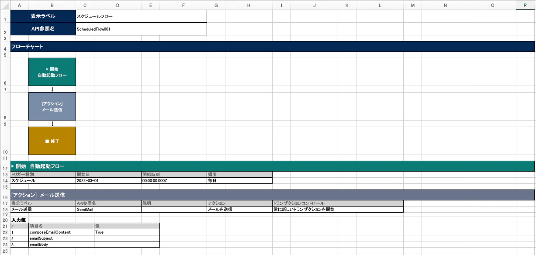Image resolution: width=536 pixels, height=255 pixels.
Task: Select the ■ 終了 end shape
Action: tap(52, 141)
